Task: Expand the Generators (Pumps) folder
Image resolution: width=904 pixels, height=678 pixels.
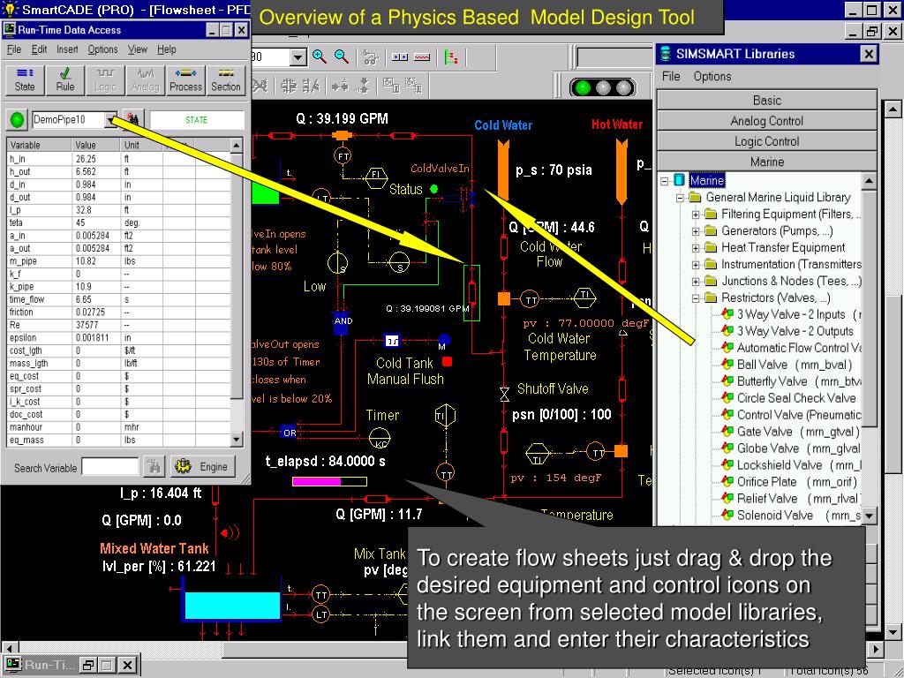Action: 696,231
